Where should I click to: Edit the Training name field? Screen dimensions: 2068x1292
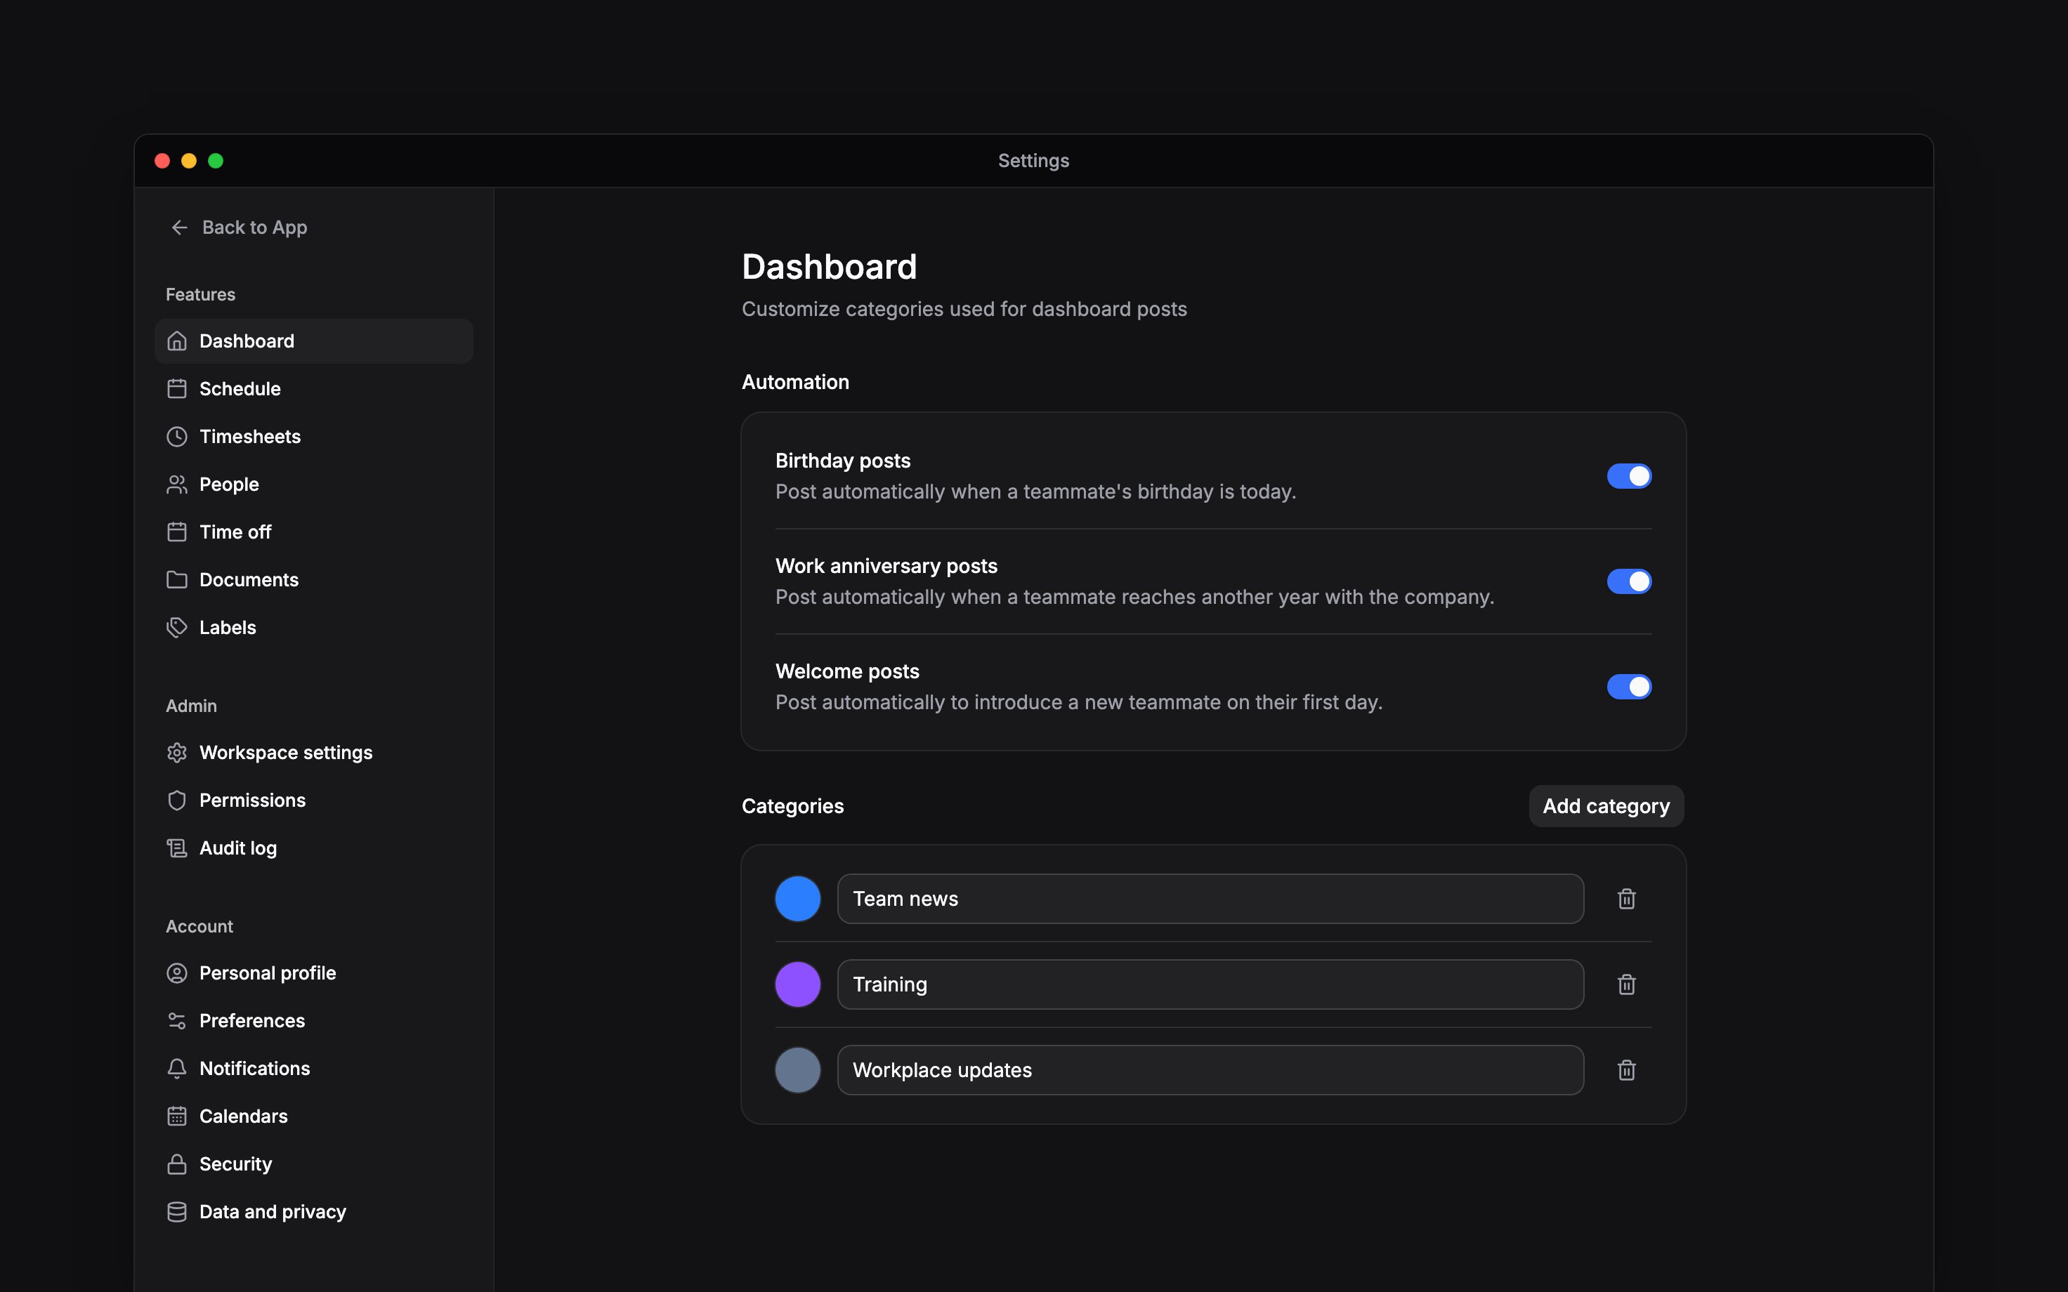click(1210, 984)
